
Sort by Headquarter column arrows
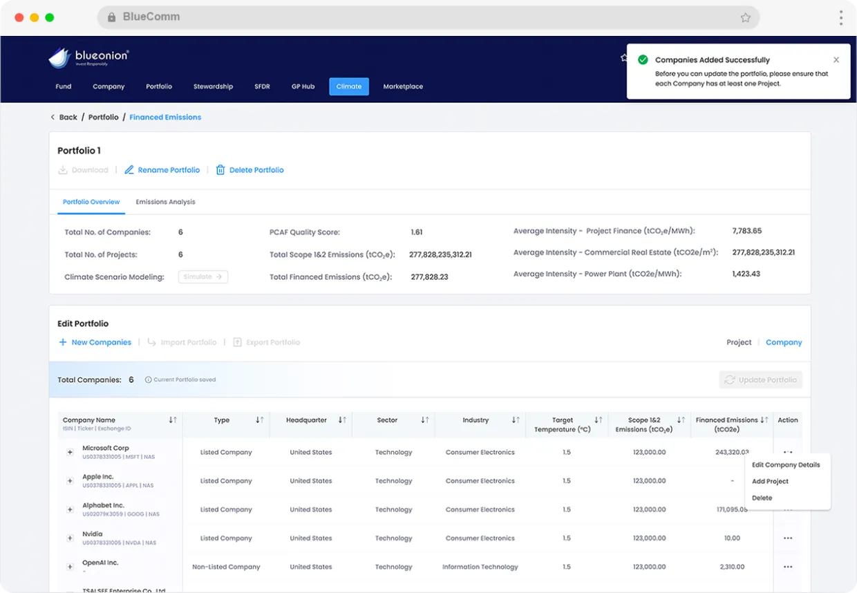point(342,420)
